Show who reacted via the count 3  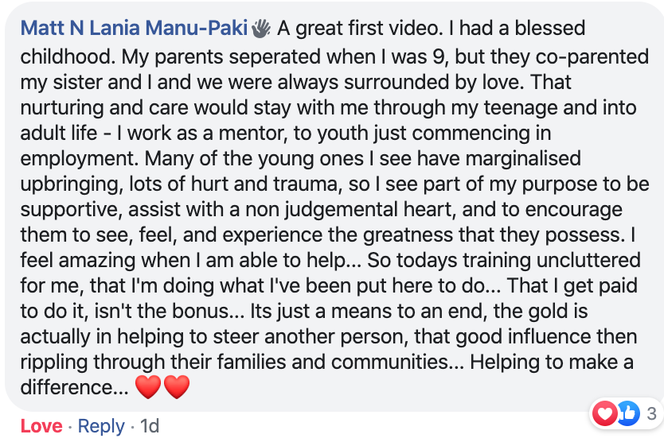[652, 413]
